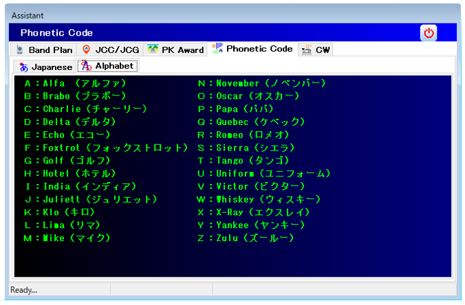
Task: Click the 'S : Sierra' row
Action: (x=246, y=148)
